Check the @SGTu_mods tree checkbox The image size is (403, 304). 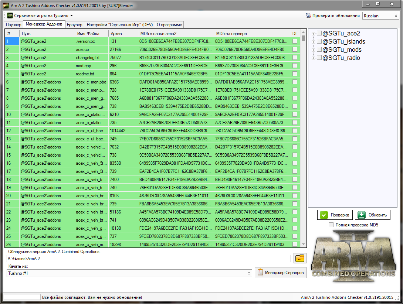pos(319,49)
